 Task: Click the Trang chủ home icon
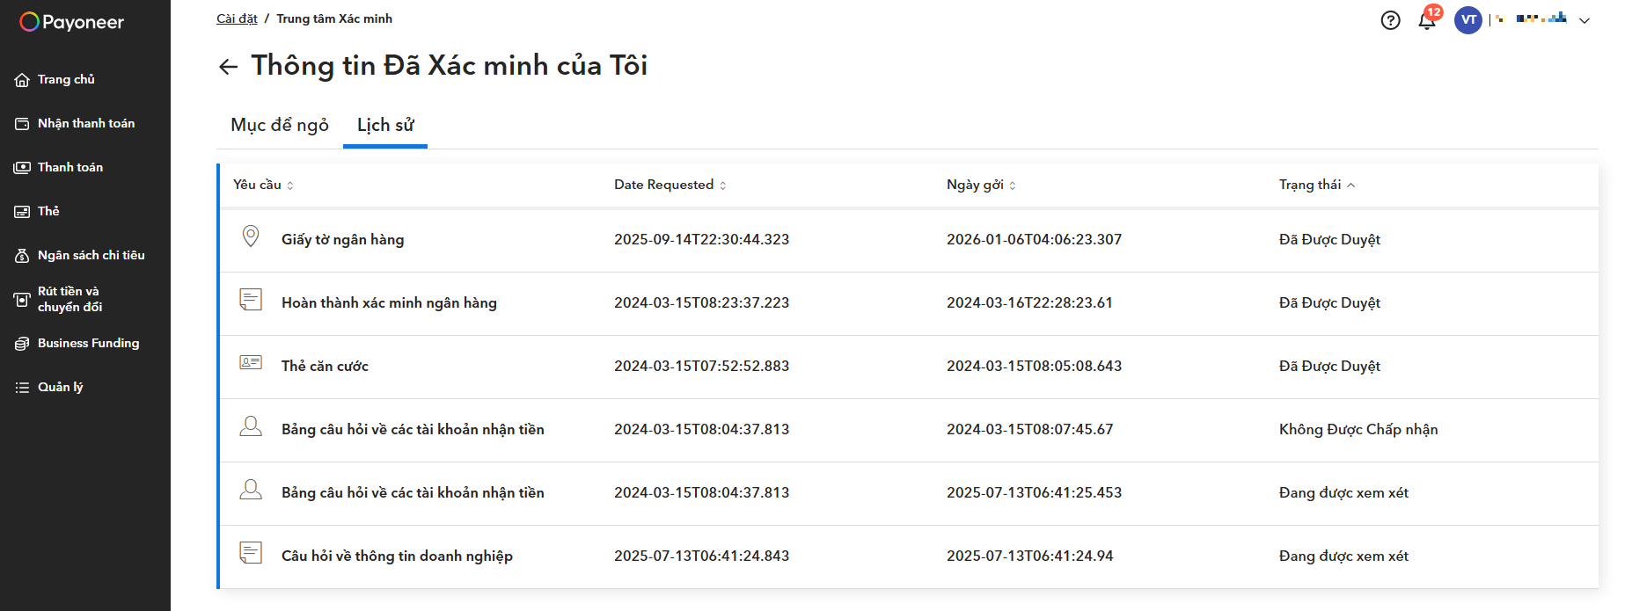(22, 80)
